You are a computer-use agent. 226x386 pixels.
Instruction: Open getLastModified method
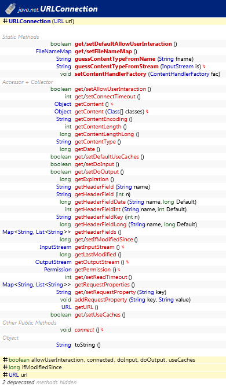96,254
